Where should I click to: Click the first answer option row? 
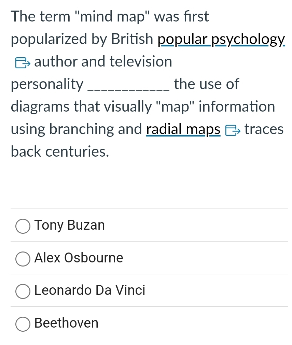tap(146, 226)
